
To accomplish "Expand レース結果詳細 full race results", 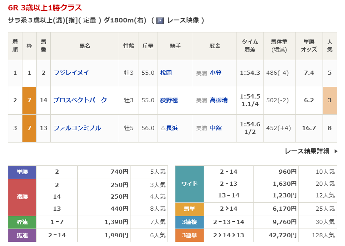I will (307, 151).
